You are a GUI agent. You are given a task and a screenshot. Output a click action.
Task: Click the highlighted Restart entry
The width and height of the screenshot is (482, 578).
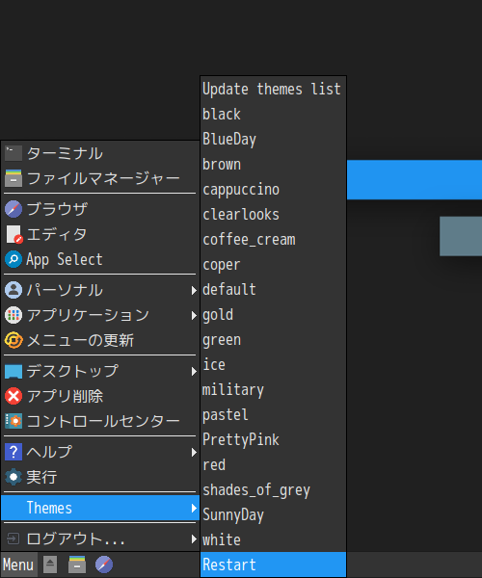273,565
